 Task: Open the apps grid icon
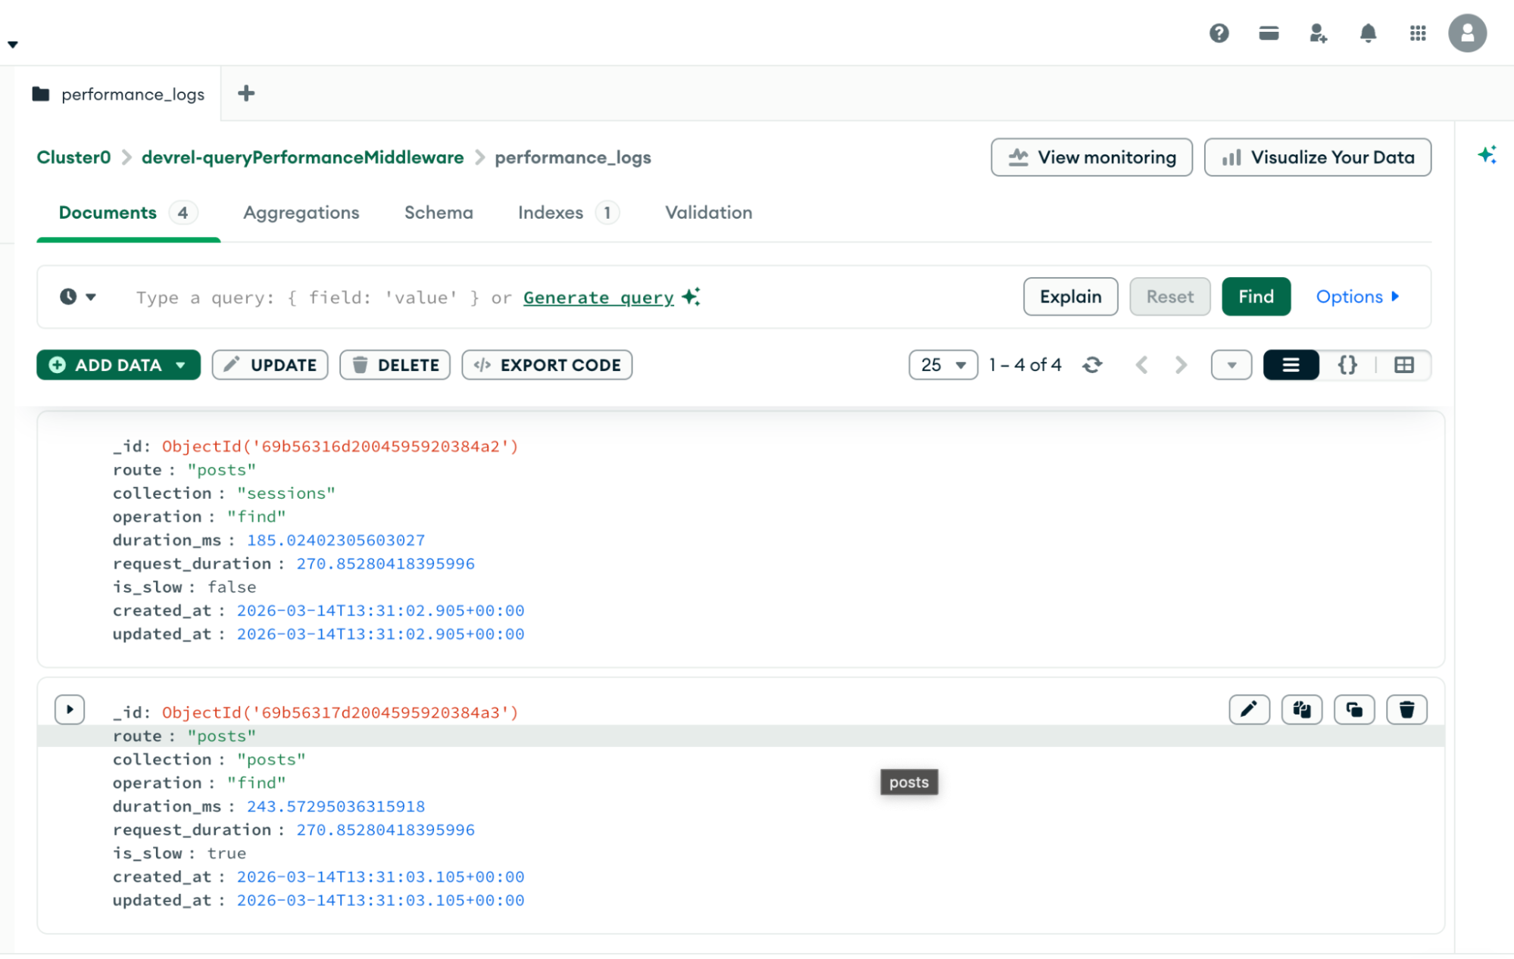pyautogui.click(x=1418, y=33)
